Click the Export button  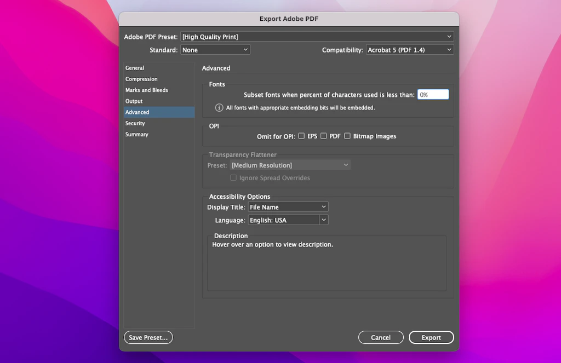(x=431, y=337)
